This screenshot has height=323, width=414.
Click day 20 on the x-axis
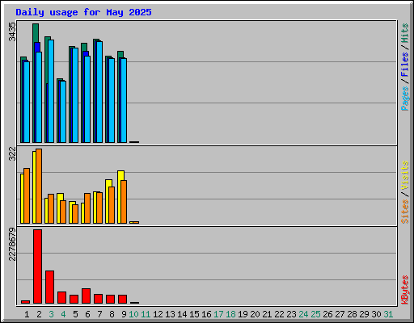click(255, 314)
